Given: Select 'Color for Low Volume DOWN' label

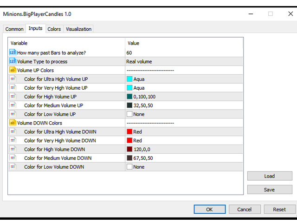Looking at the screenshot, I should point(54,167).
